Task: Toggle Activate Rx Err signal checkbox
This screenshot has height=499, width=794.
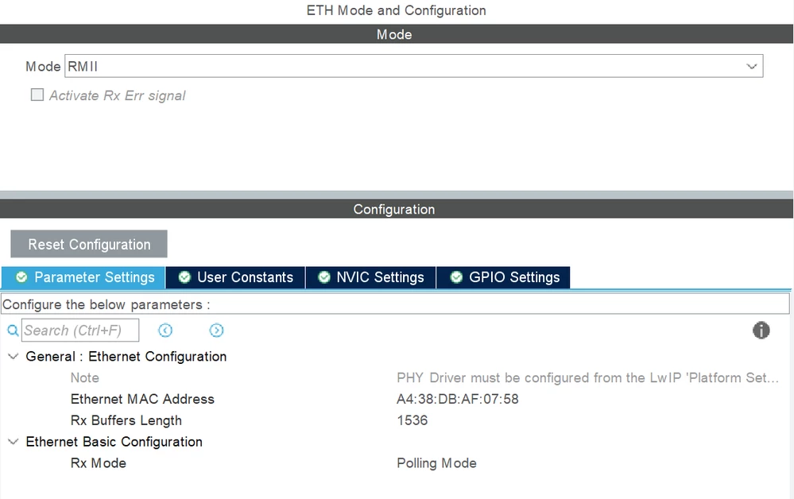Action: [x=37, y=95]
